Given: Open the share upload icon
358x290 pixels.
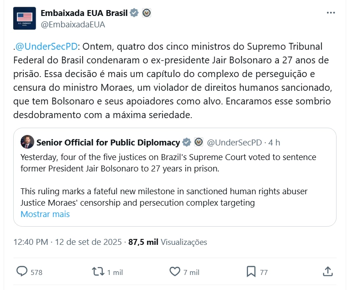Looking at the screenshot, I should click(328, 272).
